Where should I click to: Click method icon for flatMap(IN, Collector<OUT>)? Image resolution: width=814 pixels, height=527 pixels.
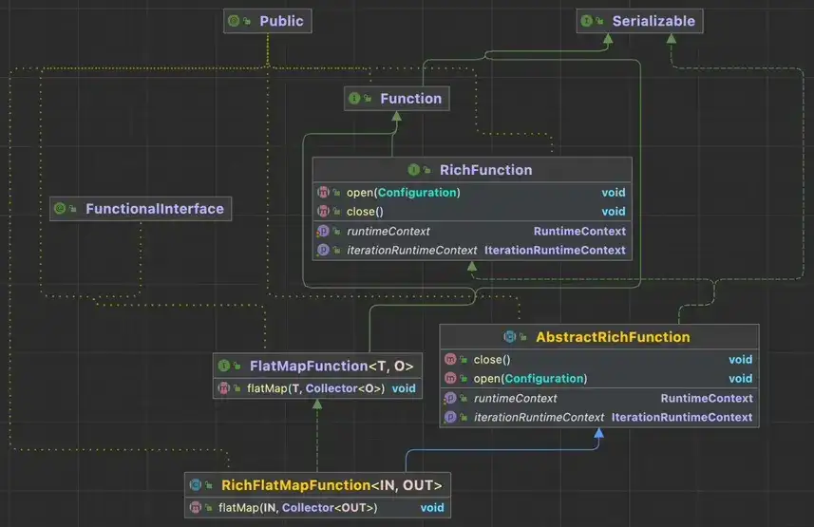[196, 508]
